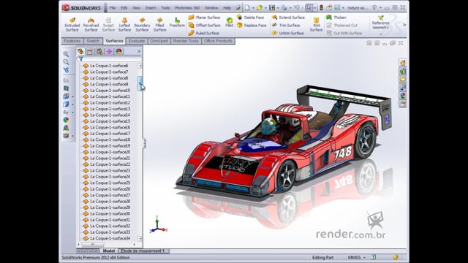Select the Knit Surface tool

(316, 24)
